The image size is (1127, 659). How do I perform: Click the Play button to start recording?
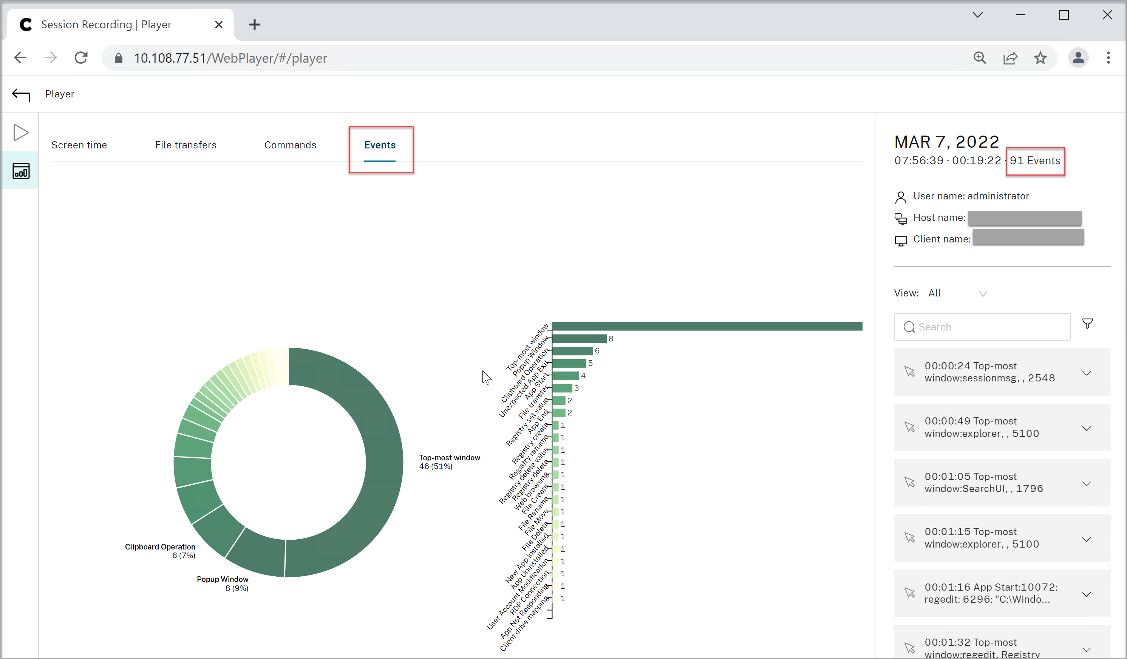tap(21, 132)
